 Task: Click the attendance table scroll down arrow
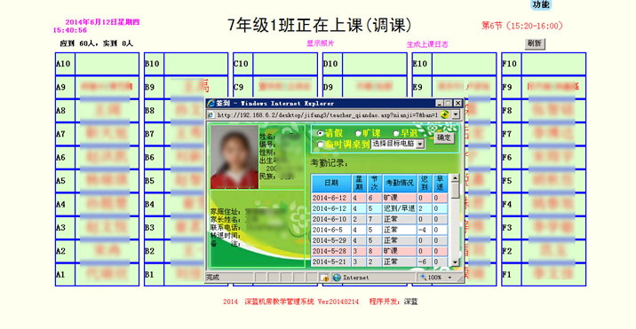tap(455, 262)
